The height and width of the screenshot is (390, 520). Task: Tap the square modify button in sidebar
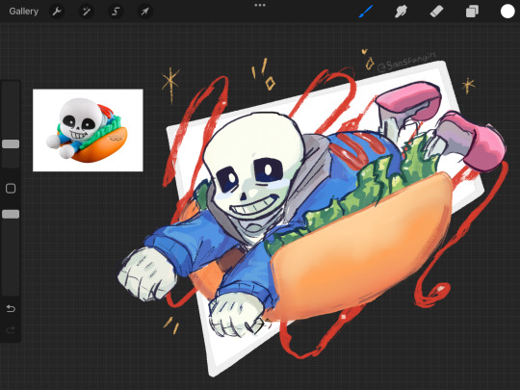pos(11,189)
